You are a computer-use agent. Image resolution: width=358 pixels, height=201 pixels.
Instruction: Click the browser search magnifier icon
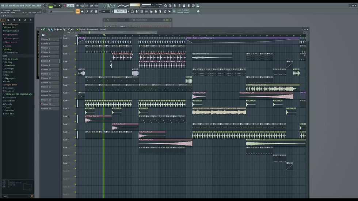click(x=32, y=196)
